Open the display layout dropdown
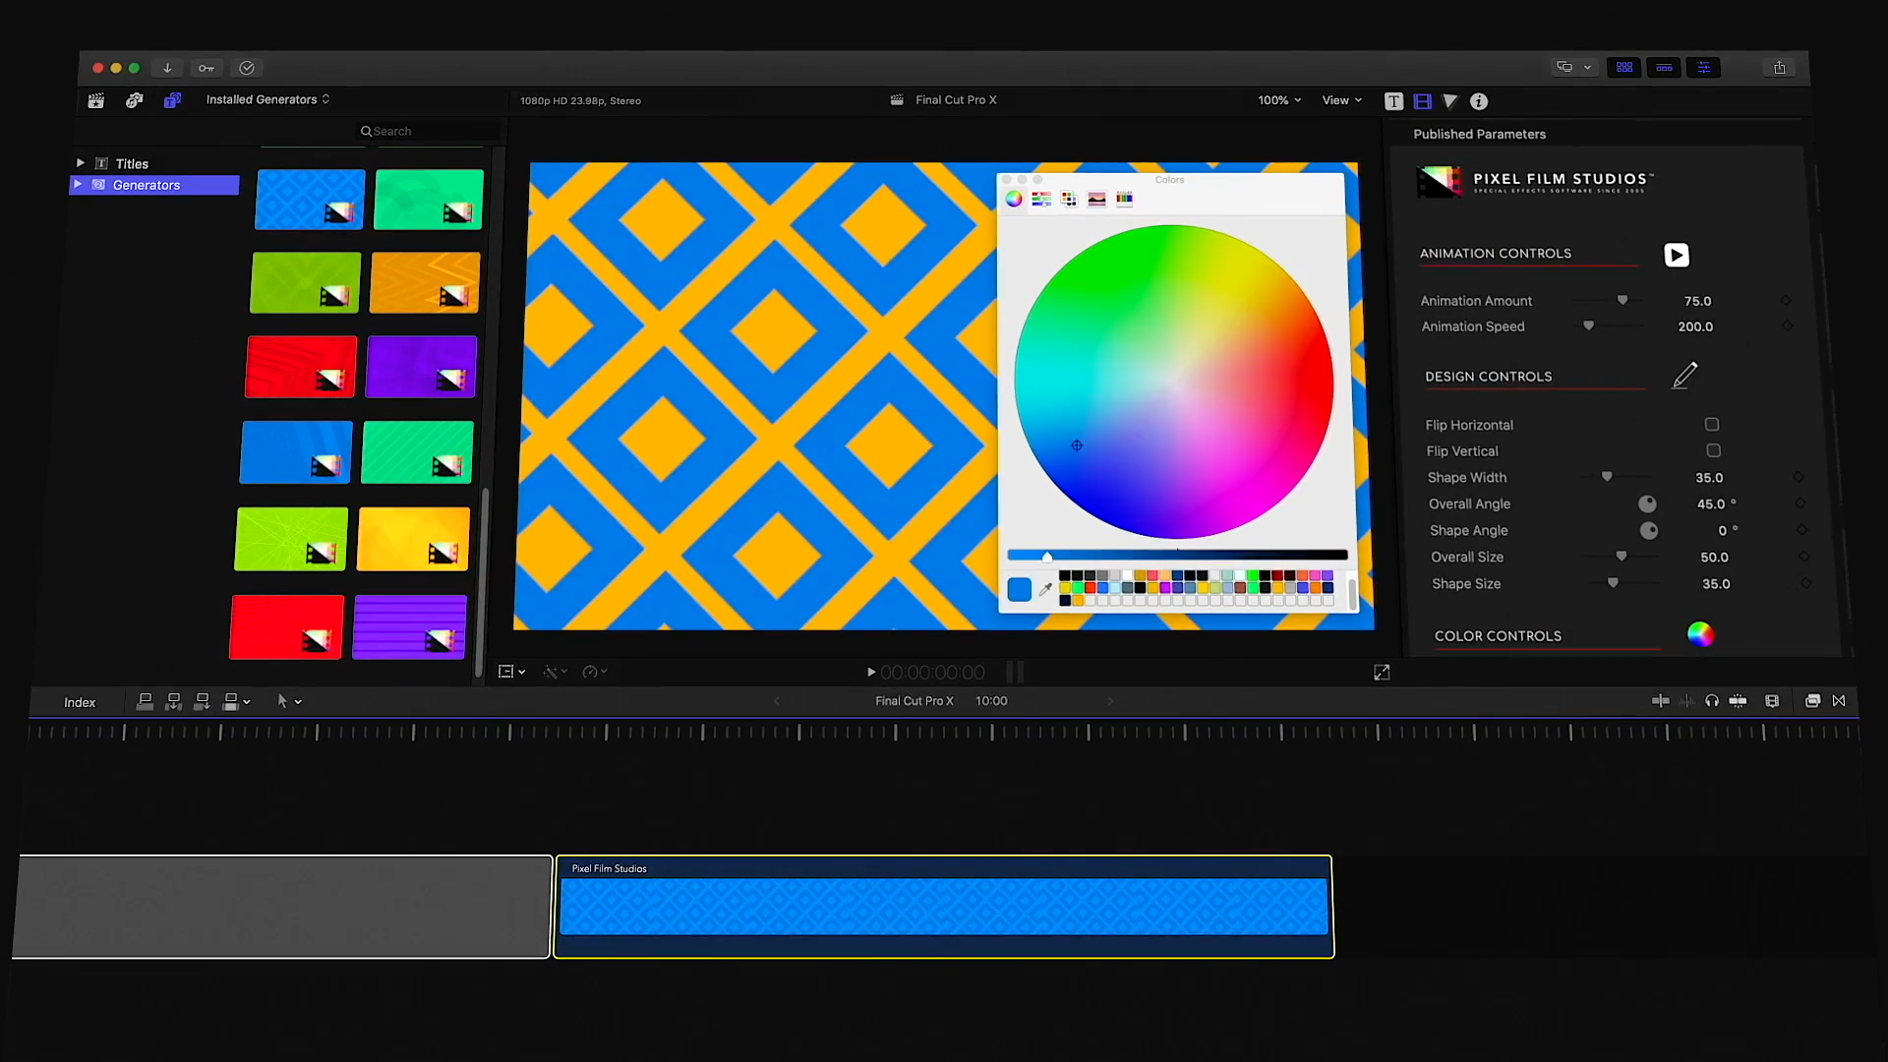 [1573, 68]
